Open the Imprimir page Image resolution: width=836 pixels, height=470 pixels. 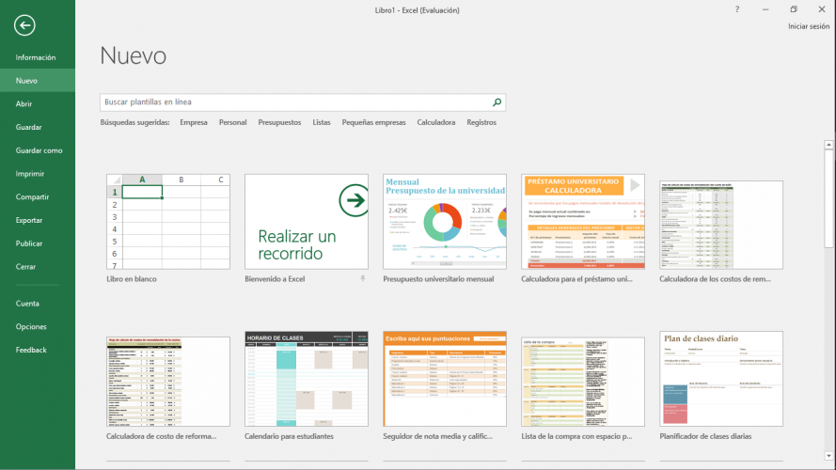click(x=38, y=174)
